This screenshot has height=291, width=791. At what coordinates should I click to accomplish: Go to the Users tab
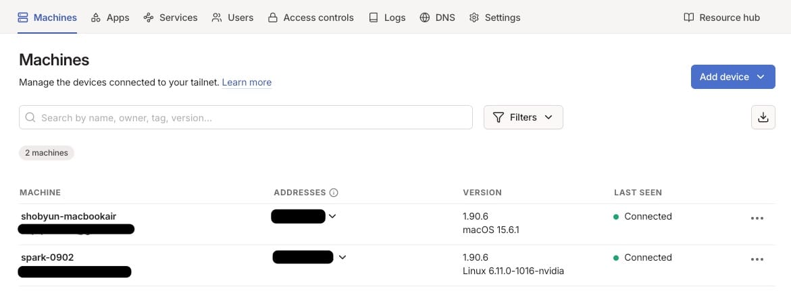[232, 18]
